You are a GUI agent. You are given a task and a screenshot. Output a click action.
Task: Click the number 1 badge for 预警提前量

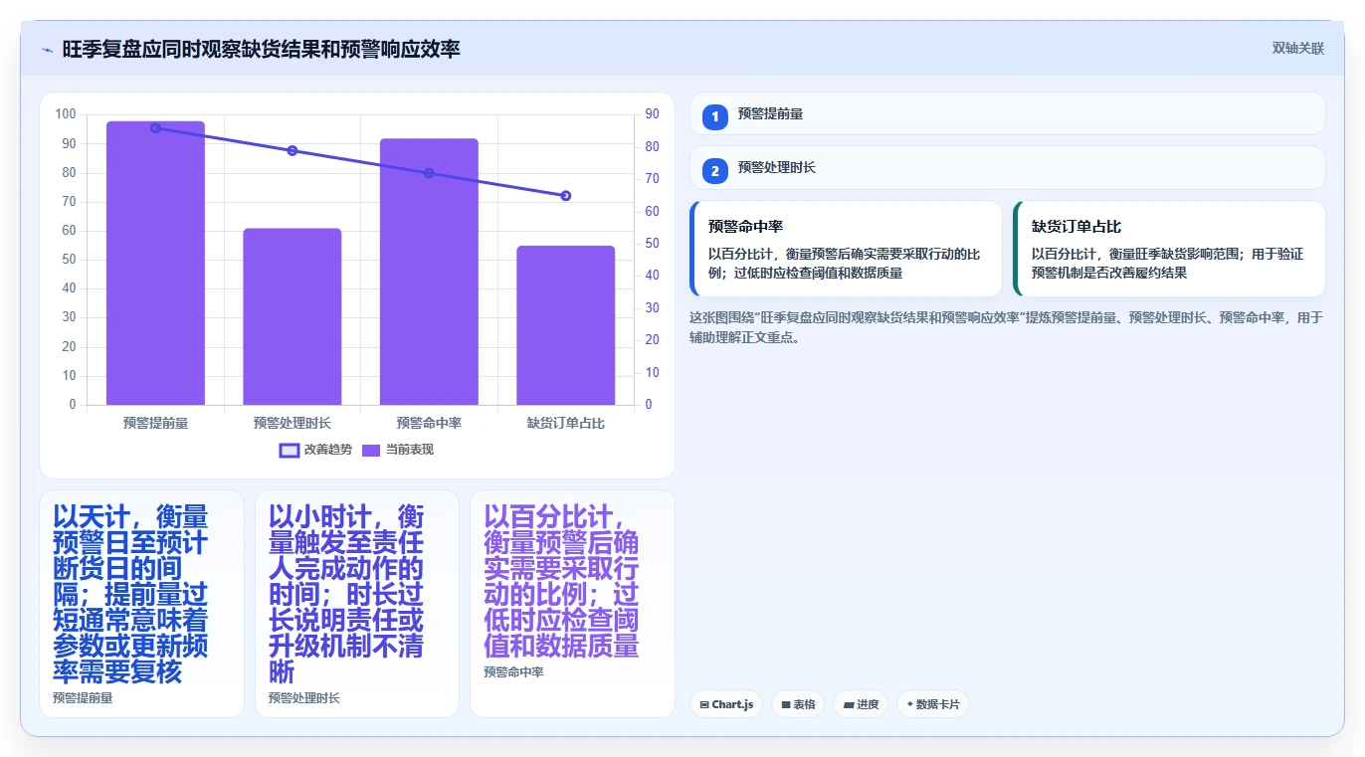(x=714, y=116)
